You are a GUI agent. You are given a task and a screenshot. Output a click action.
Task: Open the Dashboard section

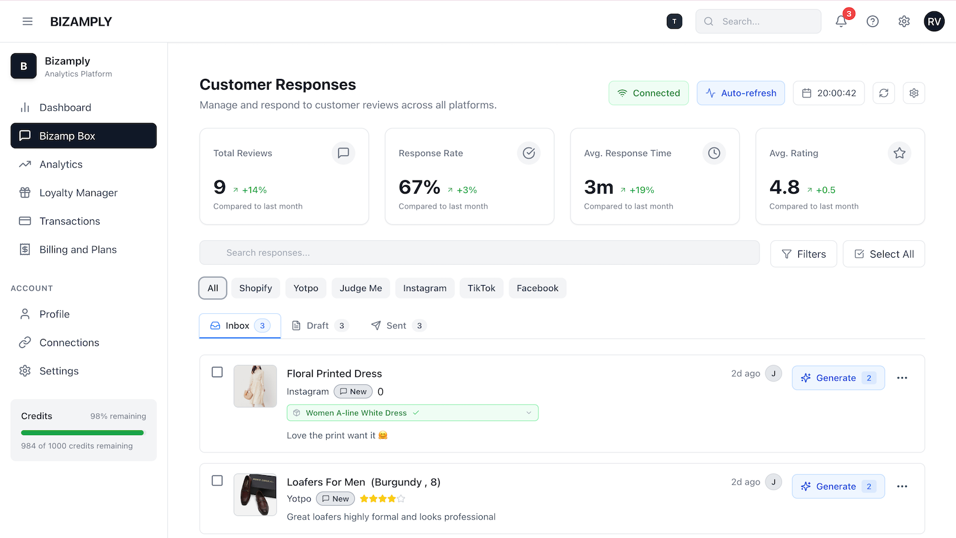(65, 107)
